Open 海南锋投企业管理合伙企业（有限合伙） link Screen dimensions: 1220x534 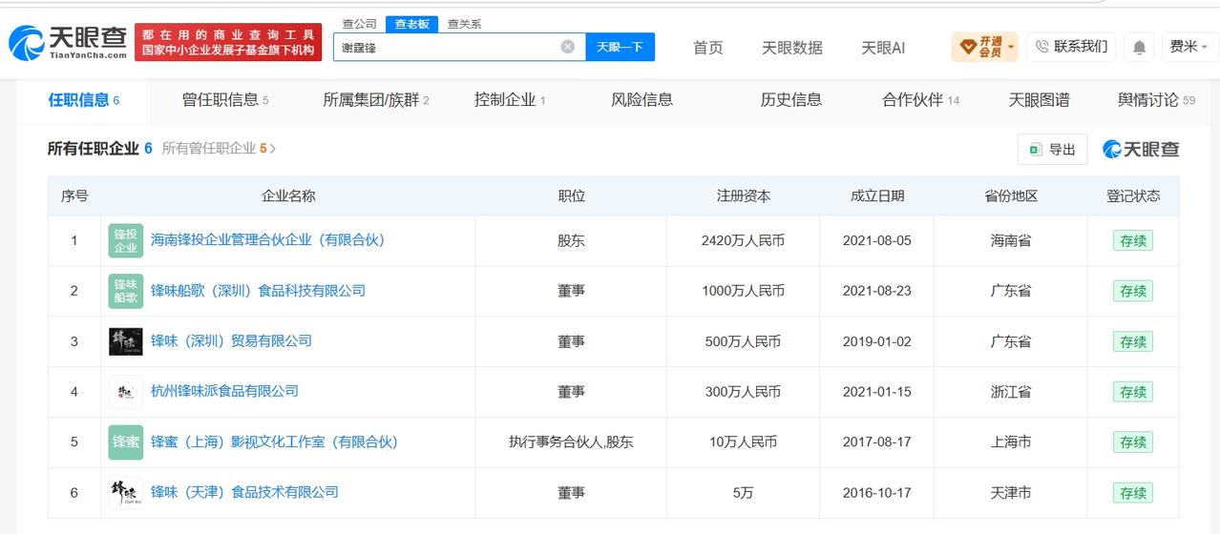(x=267, y=240)
